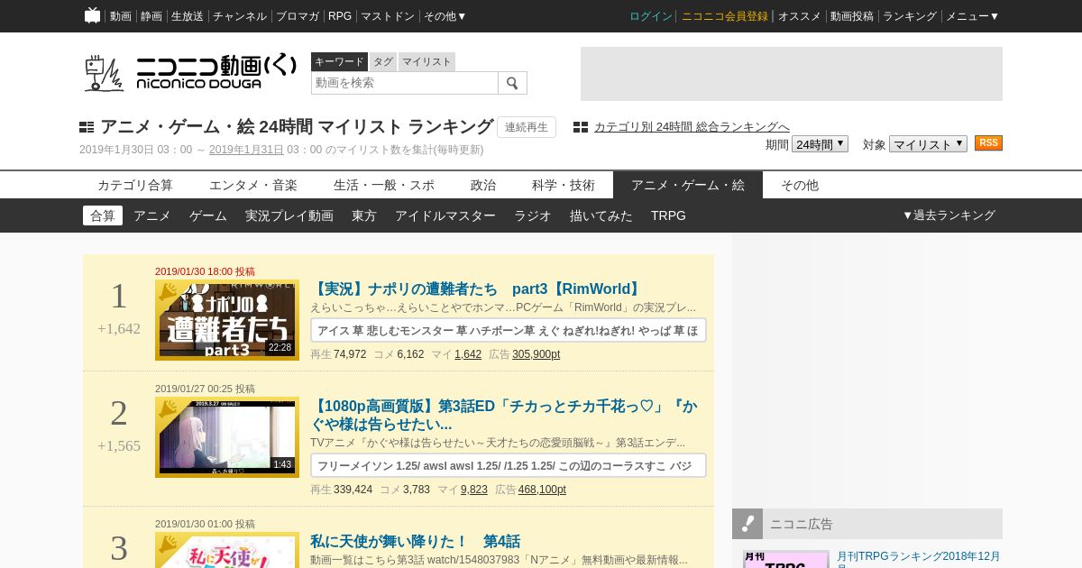The height and width of the screenshot is (568, 1082).
Task: Open オススメ in the top bar
Action: pyautogui.click(x=800, y=16)
